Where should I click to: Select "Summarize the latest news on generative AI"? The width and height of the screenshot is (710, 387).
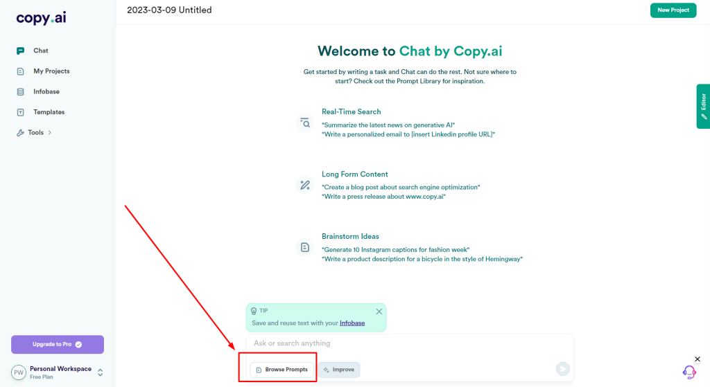(x=388, y=125)
